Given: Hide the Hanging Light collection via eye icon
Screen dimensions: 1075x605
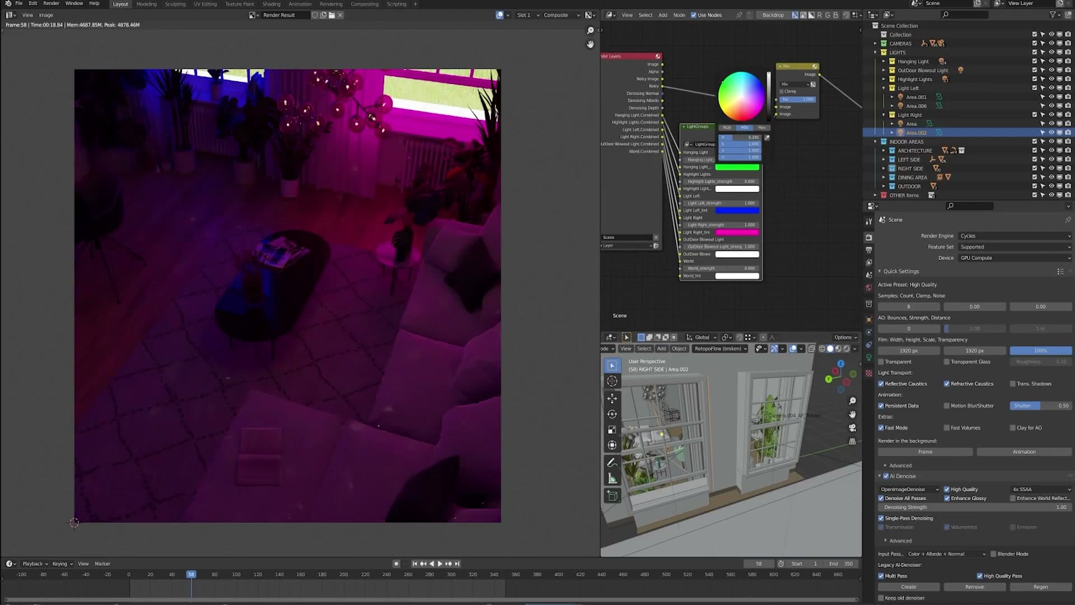Looking at the screenshot, I should click(x=1051, y=61).
